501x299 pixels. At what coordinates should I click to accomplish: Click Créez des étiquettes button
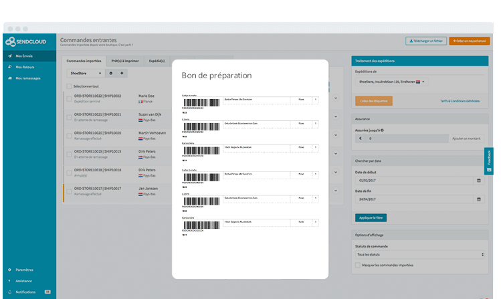click(374, 101)
